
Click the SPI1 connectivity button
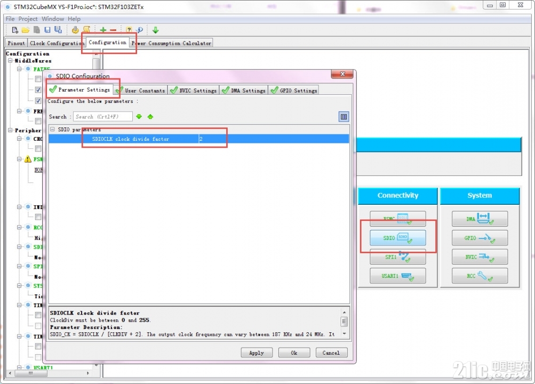[398, 257]
